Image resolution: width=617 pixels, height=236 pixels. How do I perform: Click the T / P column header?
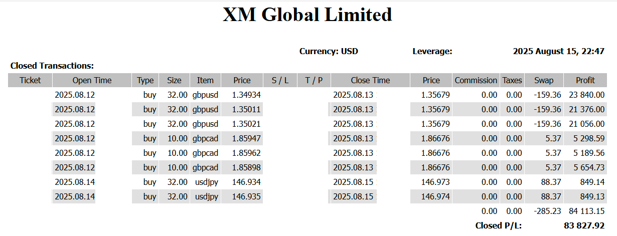314,80
